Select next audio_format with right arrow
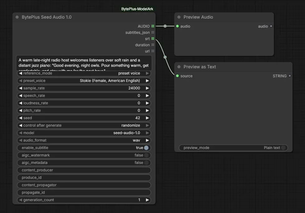The width and height of the screenshot is (305, 213). tap(147, 140)
